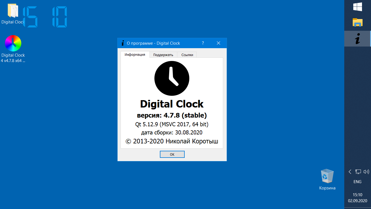This screenshot has height=209, width=371.
Task: Select the Корзина recycle bin icon
Action: coord(327,176)
